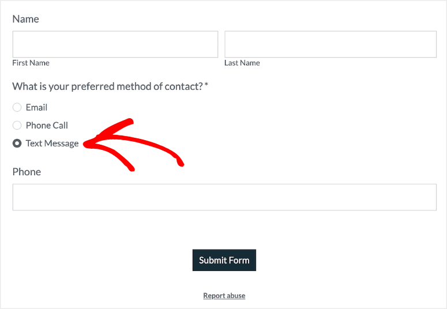Select the Email radio button
Image resolution: width=447 pixels, height=309 pixels.
pos(17,107)
